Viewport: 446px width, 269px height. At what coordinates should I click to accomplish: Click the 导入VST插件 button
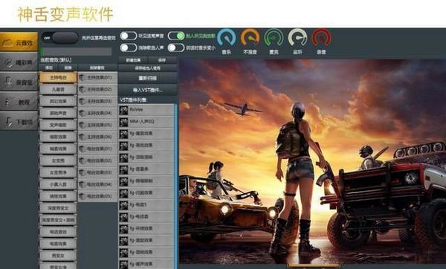coord(148,90)
